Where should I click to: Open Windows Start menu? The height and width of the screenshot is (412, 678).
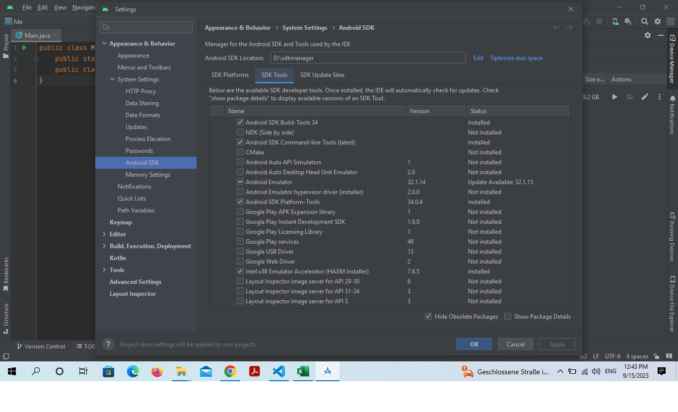point(12,371)
